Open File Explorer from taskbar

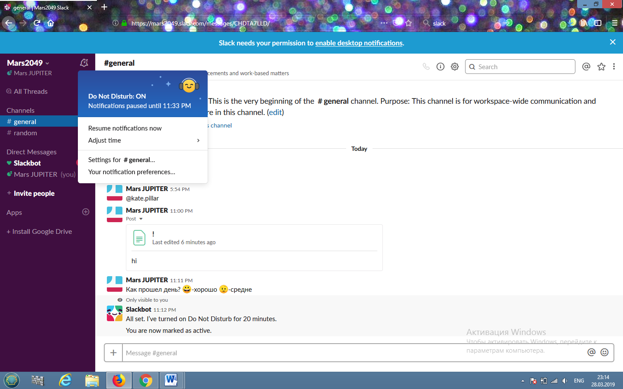click(92, 380)
